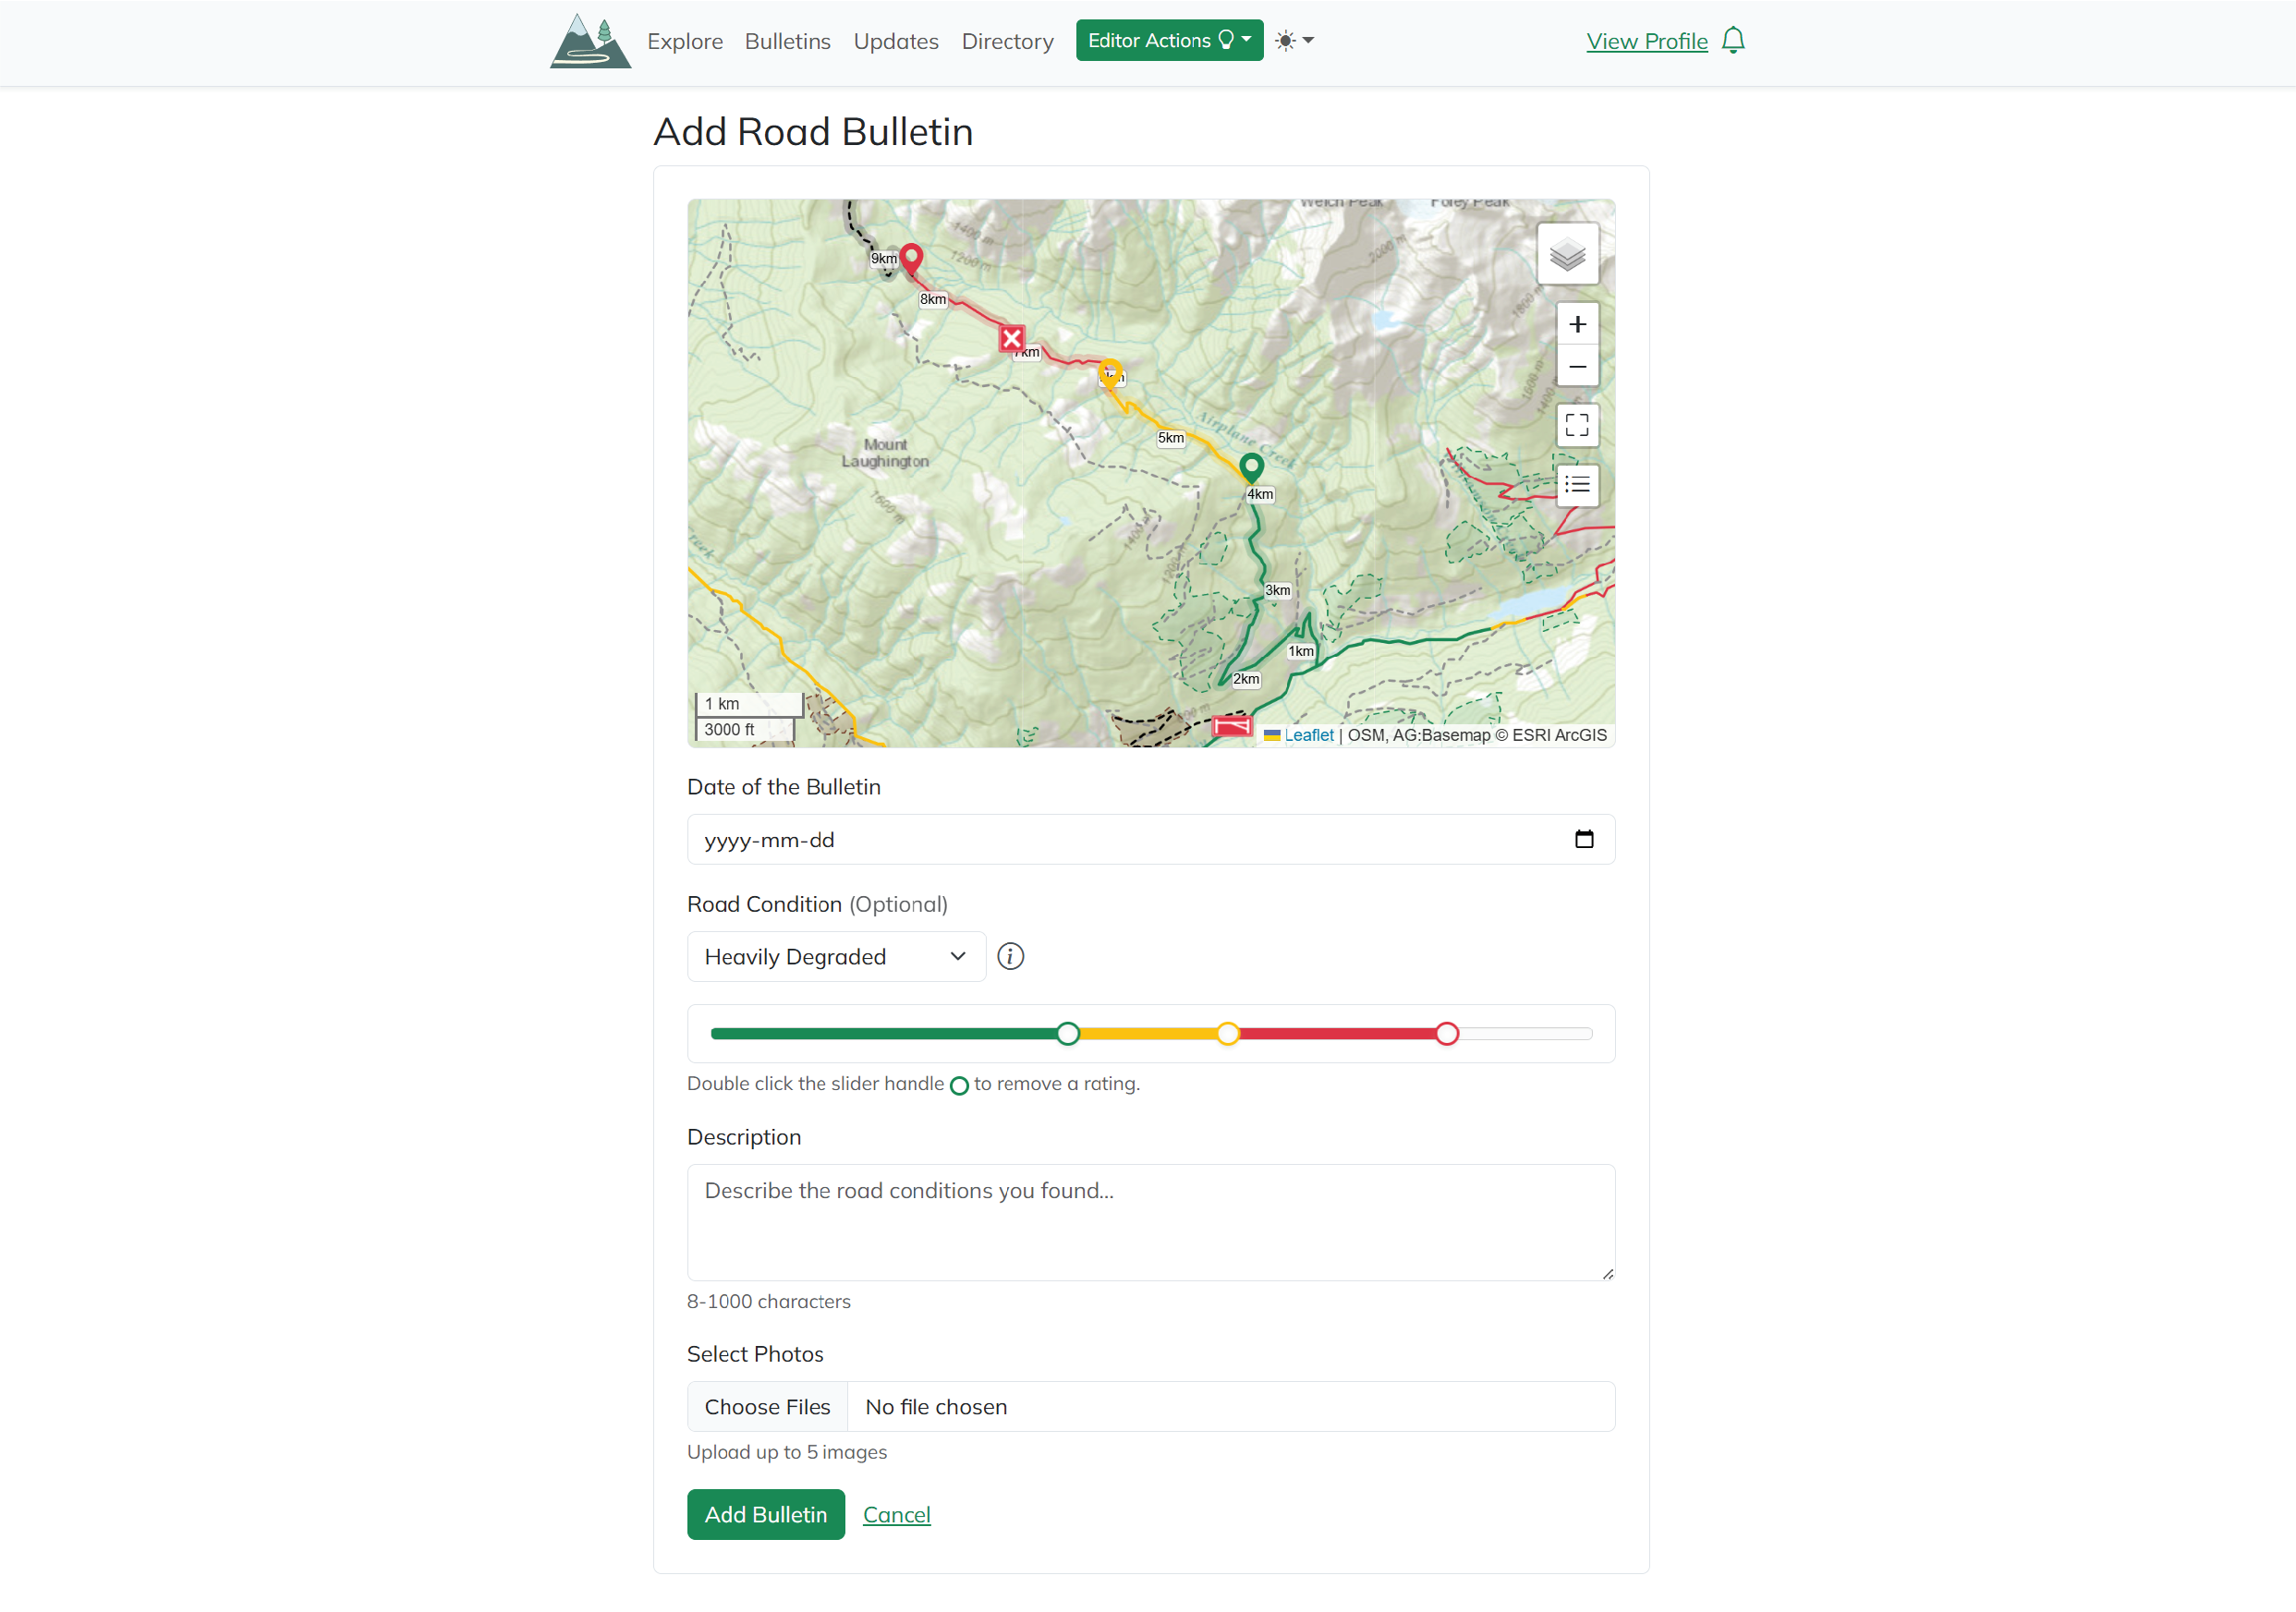Open the map layers control

click(x=1567, y=254)
